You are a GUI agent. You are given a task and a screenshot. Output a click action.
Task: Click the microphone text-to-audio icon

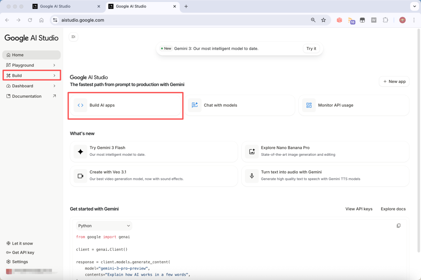pyautogui.click(x=252, y=176)
